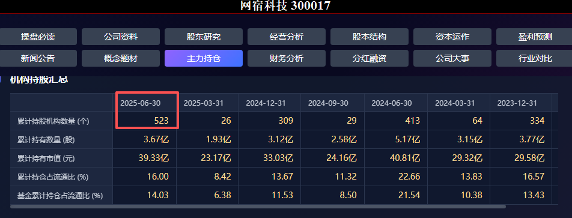Click the 累计持股机构数量 (个) row label
Viewport: 572px width, 218px height.
(x=62, y=121)
